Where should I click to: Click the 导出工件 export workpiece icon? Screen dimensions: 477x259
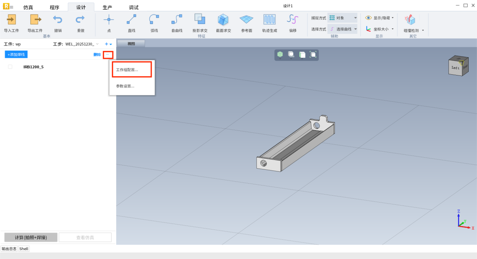[35, 20]
